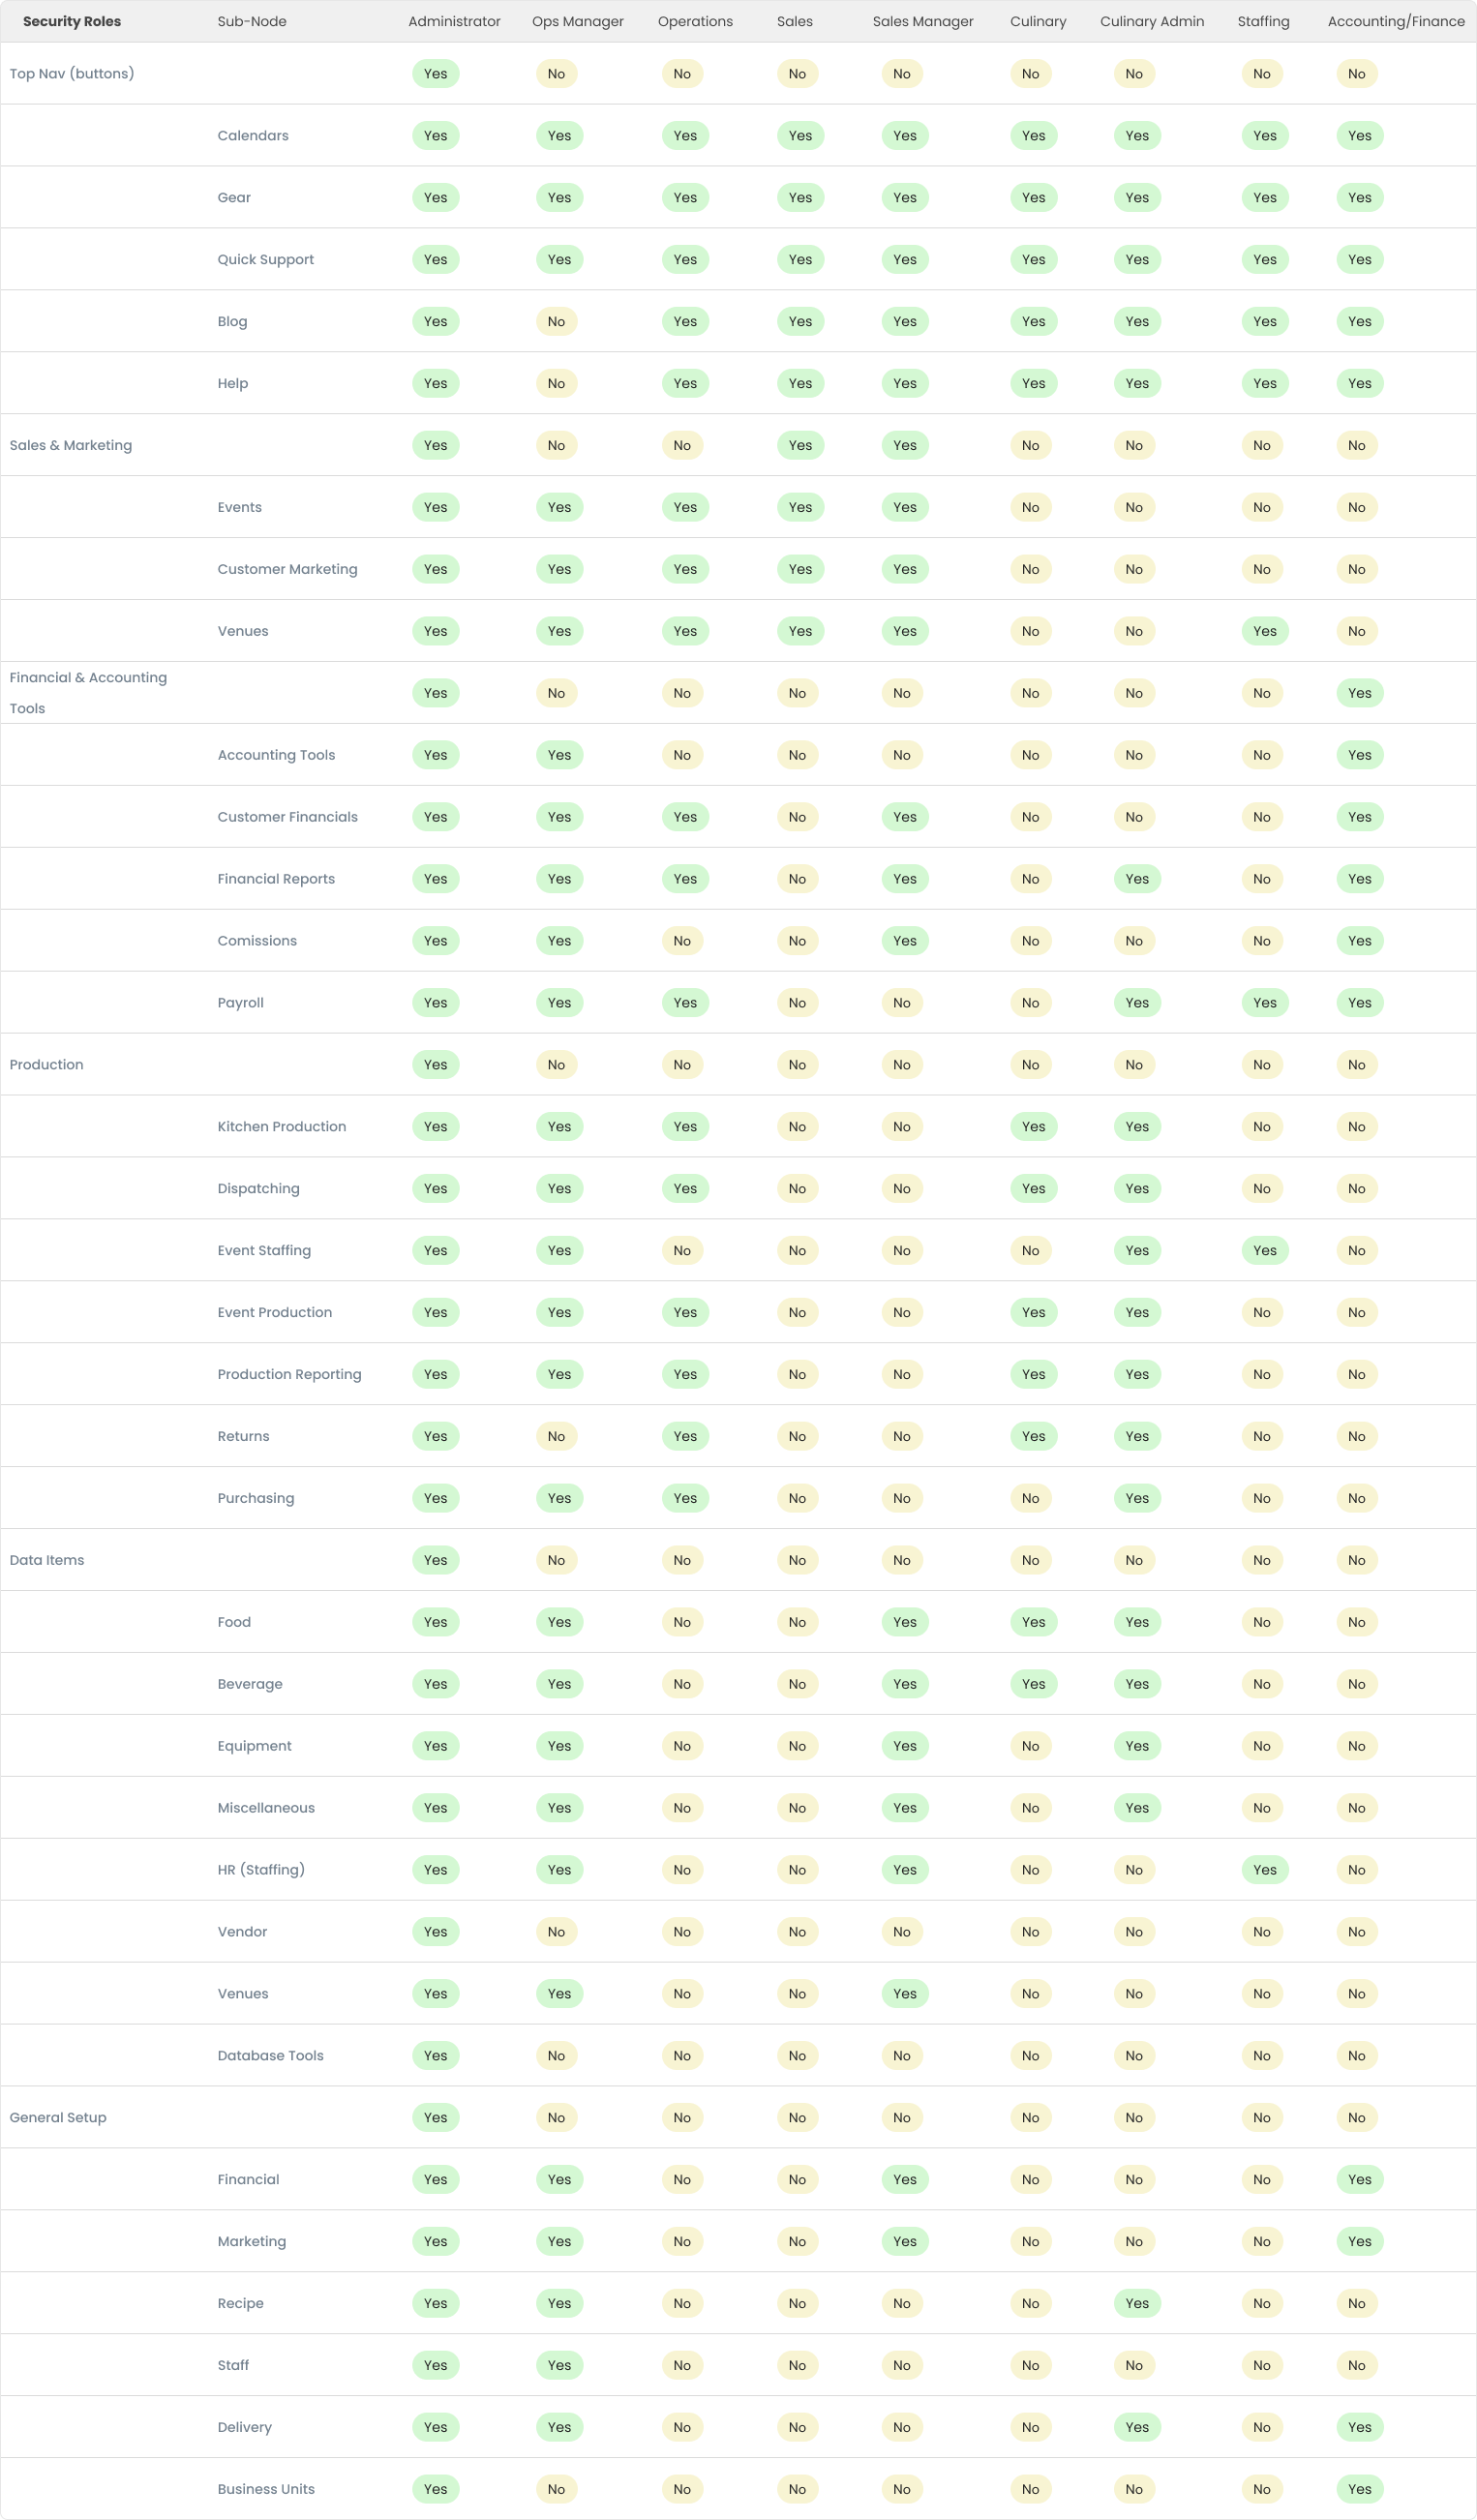Click the Accounting/Finance column header
The width and height of the screenshot is (1477, 2520).
pos(1396,21)
